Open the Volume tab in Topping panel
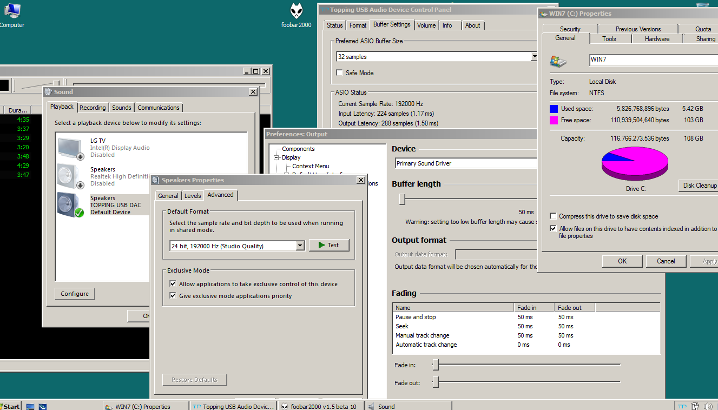718x410 pixels. click(426, 25)
